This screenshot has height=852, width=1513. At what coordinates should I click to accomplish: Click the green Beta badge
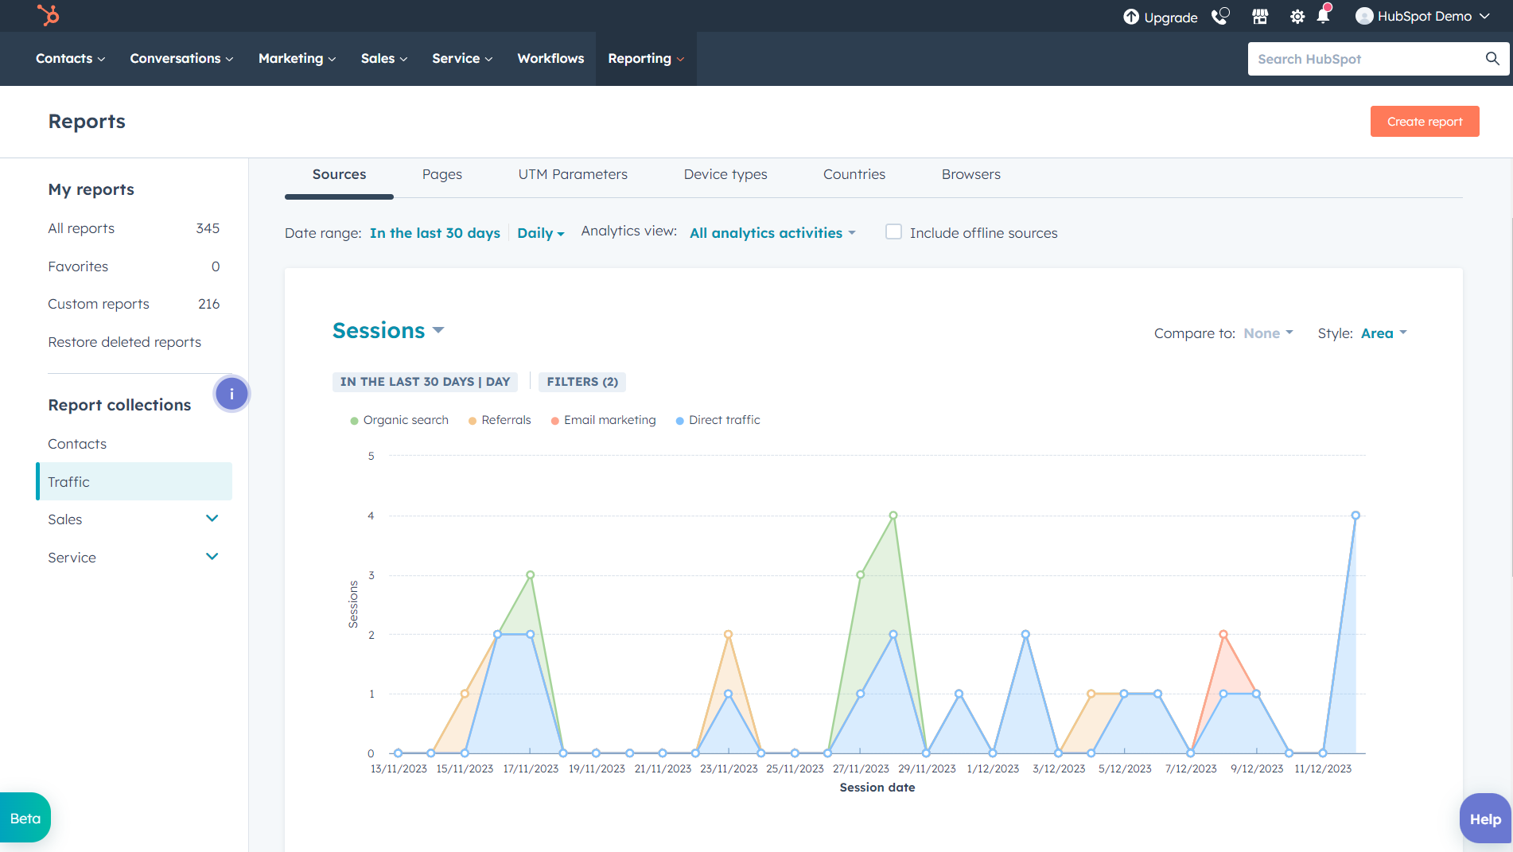point(24,818)
